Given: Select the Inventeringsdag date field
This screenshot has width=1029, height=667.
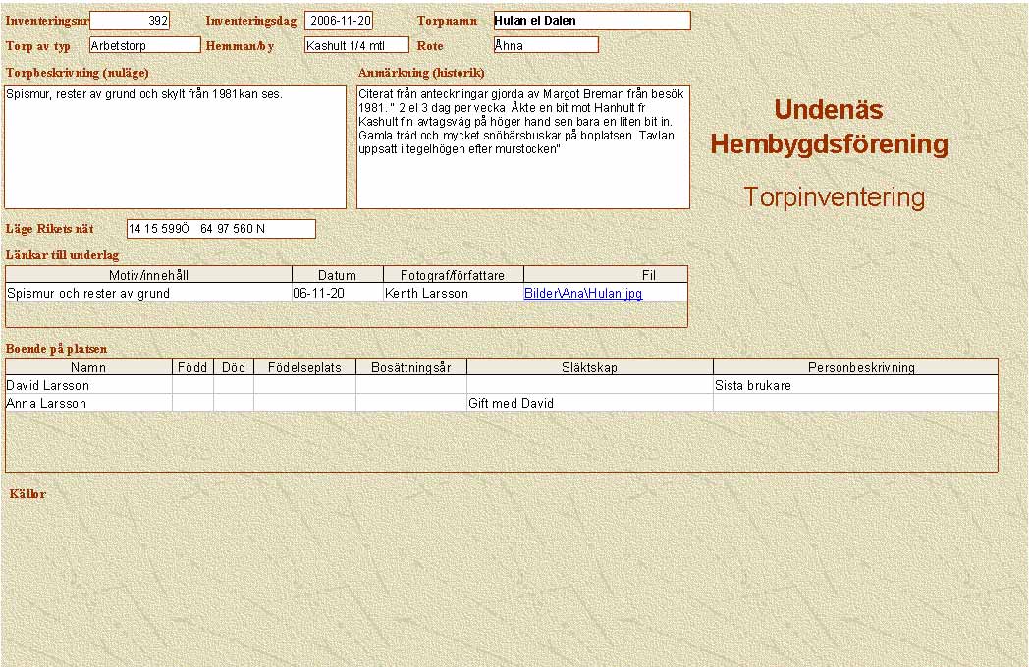Looking at the screenshot, I should [x=339, y=21].
